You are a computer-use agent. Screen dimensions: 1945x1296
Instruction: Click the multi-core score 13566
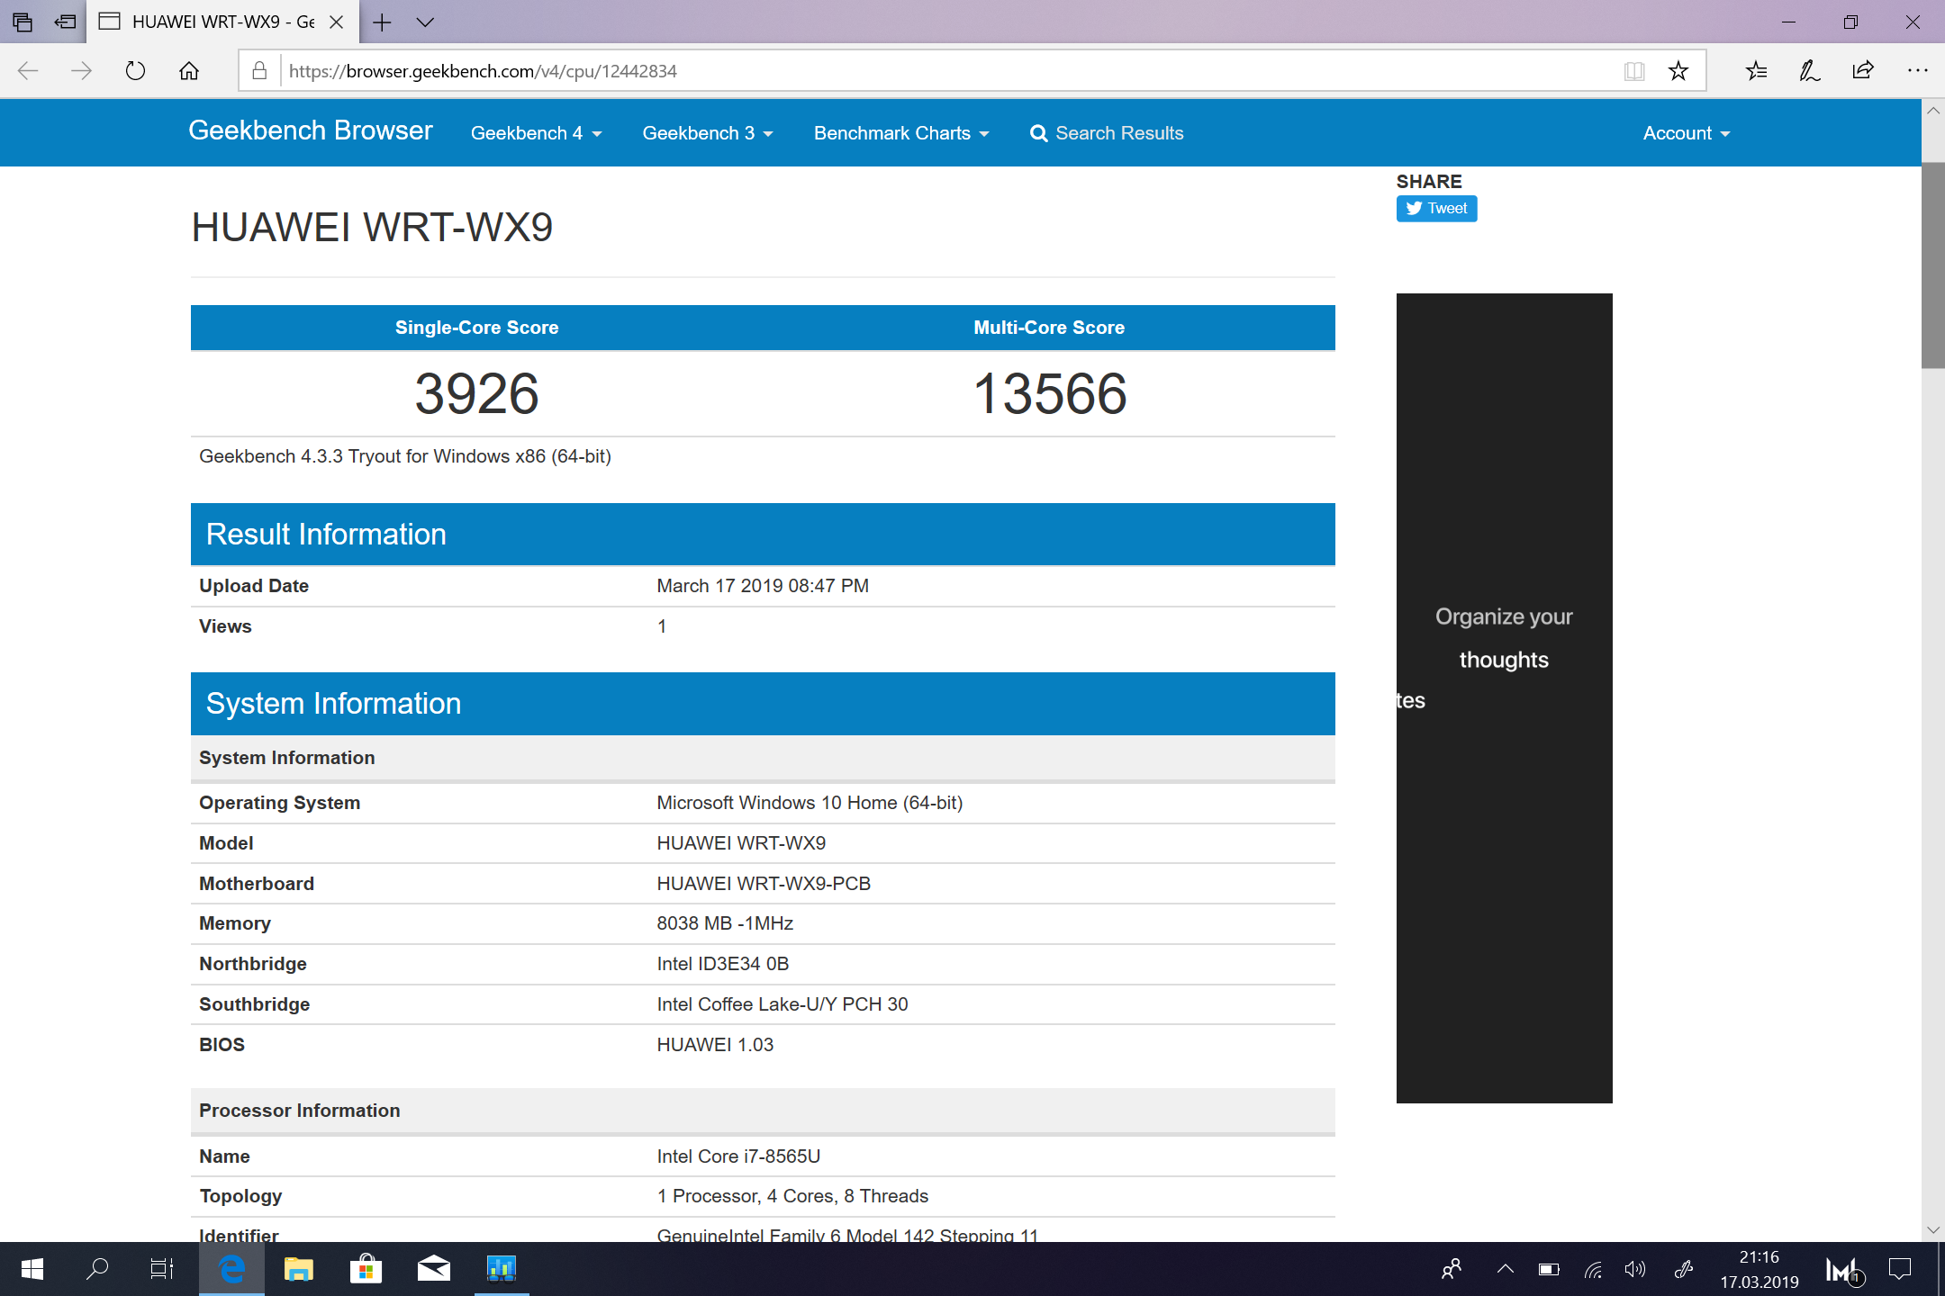1050,393
